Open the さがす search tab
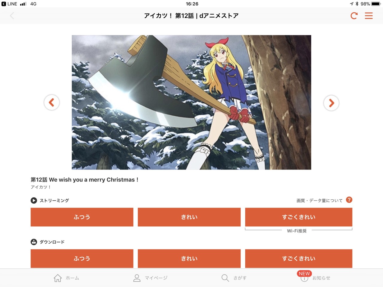 [x=234, y=278]
